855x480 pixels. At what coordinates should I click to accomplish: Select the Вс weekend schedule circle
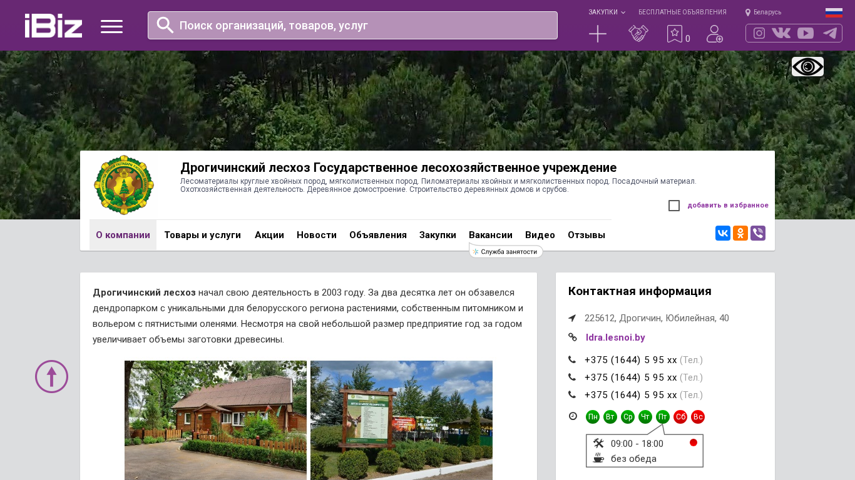pyautogui.click(x=698, y=417)
